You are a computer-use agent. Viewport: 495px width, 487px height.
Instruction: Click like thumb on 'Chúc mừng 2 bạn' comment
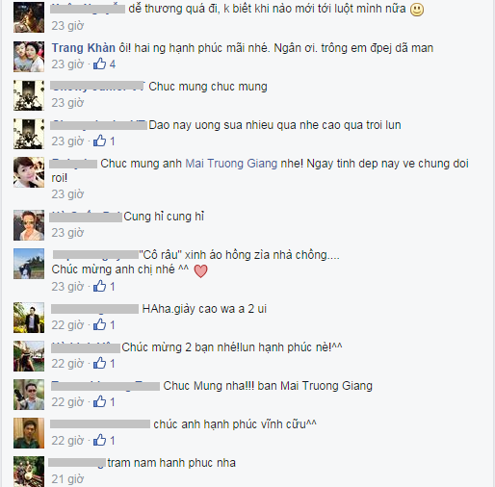click(x=99, y=363)
